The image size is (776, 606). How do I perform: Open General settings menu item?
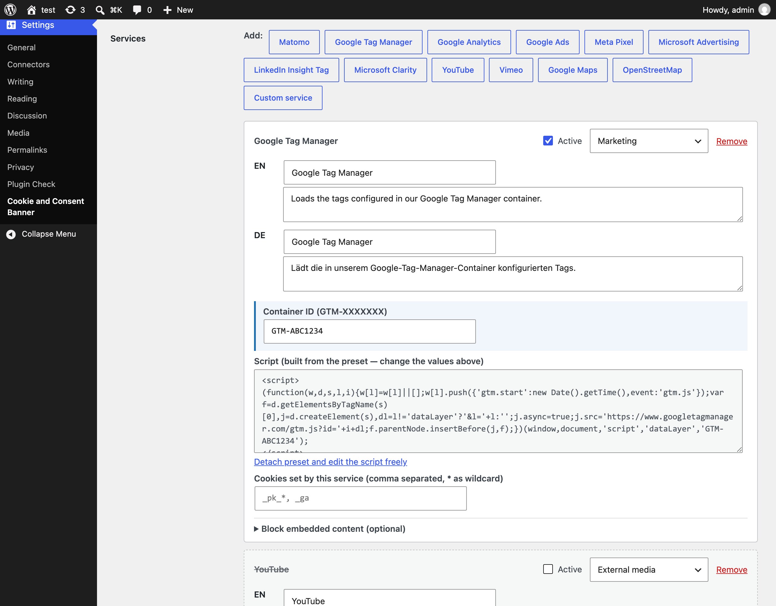(x=21, y=47)
